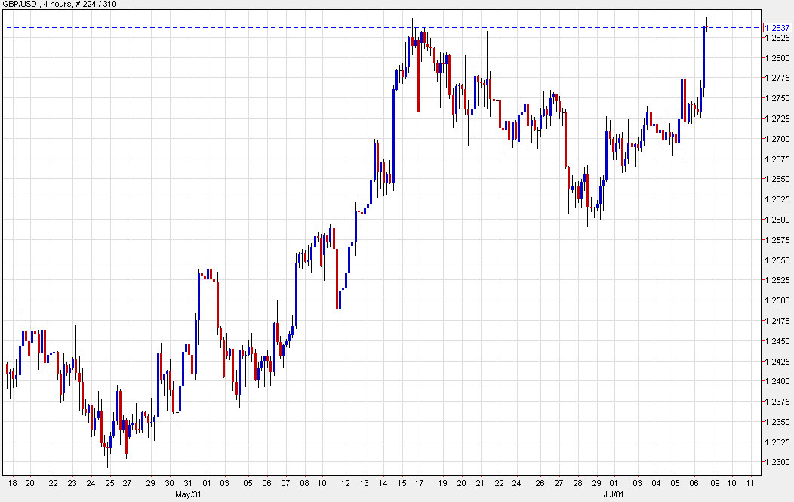Select the 1.2837 current price tag
The height and width of the screenshot is (502, 794).
click(777, 28)
